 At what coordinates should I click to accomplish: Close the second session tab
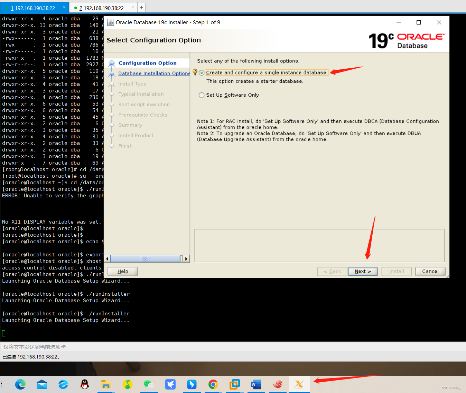[133, 7]
